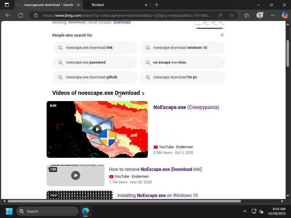Click YouTube icon under How to remove

111,177
